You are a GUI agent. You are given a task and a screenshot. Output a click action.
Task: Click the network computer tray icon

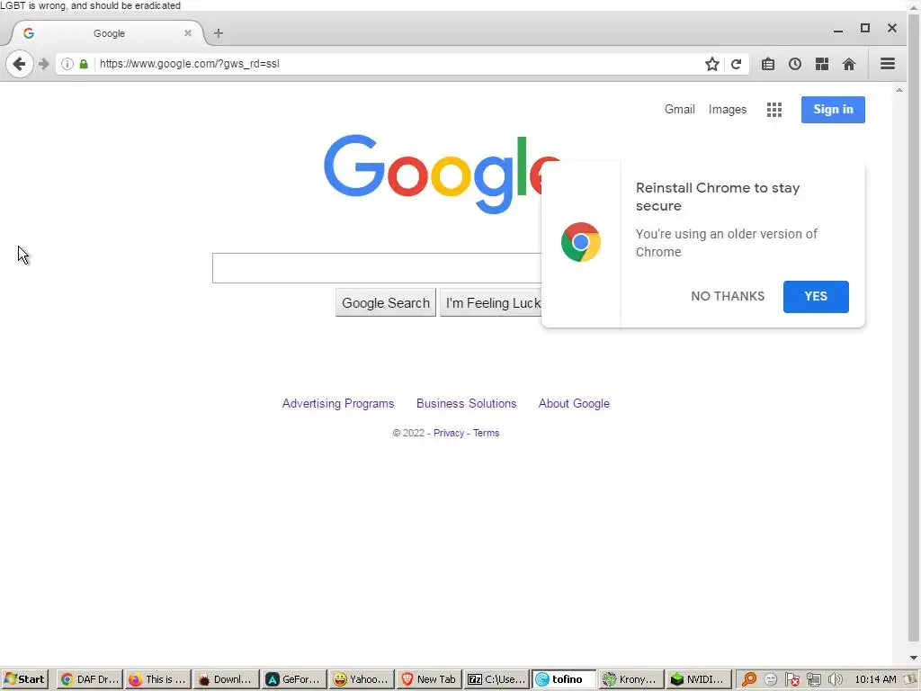(813, 680)
